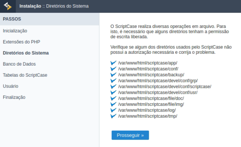The height and width of the screenshot is (147, 241).
Task: Open the Inicialização step in sidebar
Action: 15,31
